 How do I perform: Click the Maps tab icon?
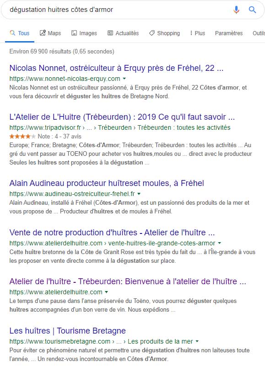pos(43,33)
